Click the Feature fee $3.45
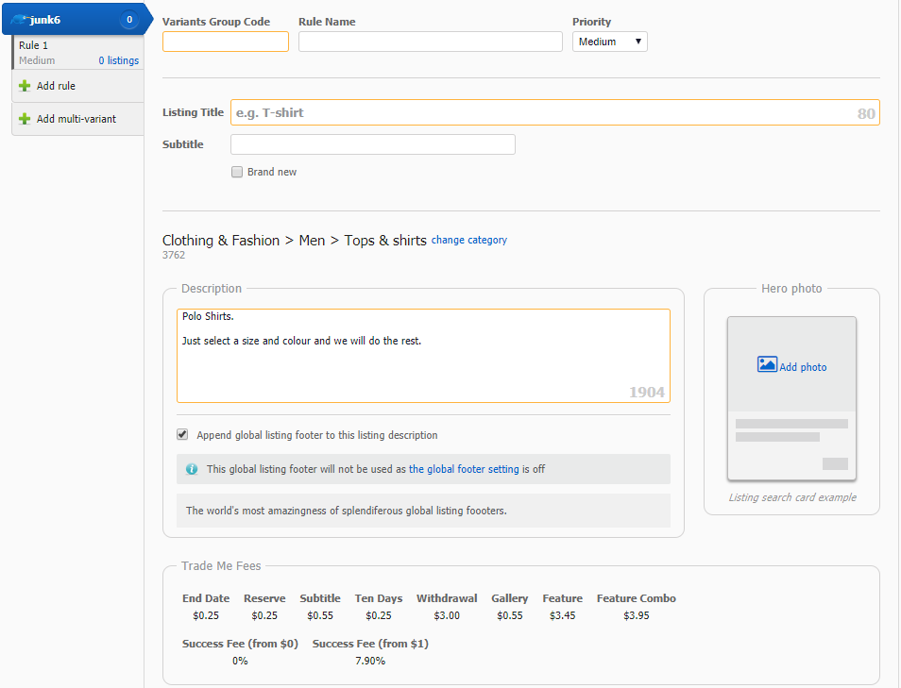901x688 pixels. pyautogui.click(x=562, y=615)
